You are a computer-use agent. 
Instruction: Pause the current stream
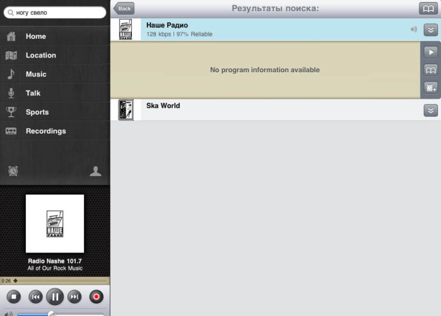(x=55, y=297)
